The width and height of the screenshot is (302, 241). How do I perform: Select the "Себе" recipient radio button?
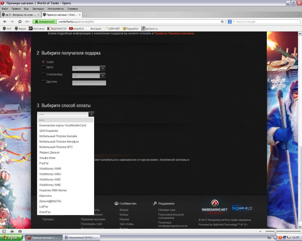[43, 62]
